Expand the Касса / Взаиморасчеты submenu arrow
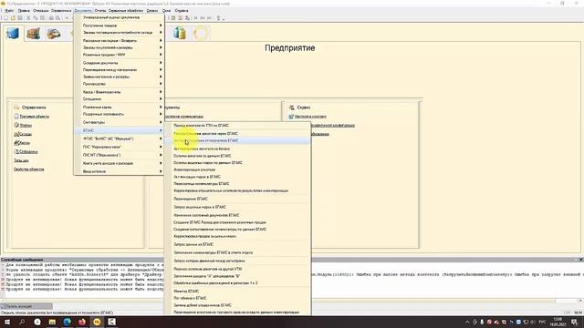The width and height of the screenshot is (584, 328). [161, 92]
